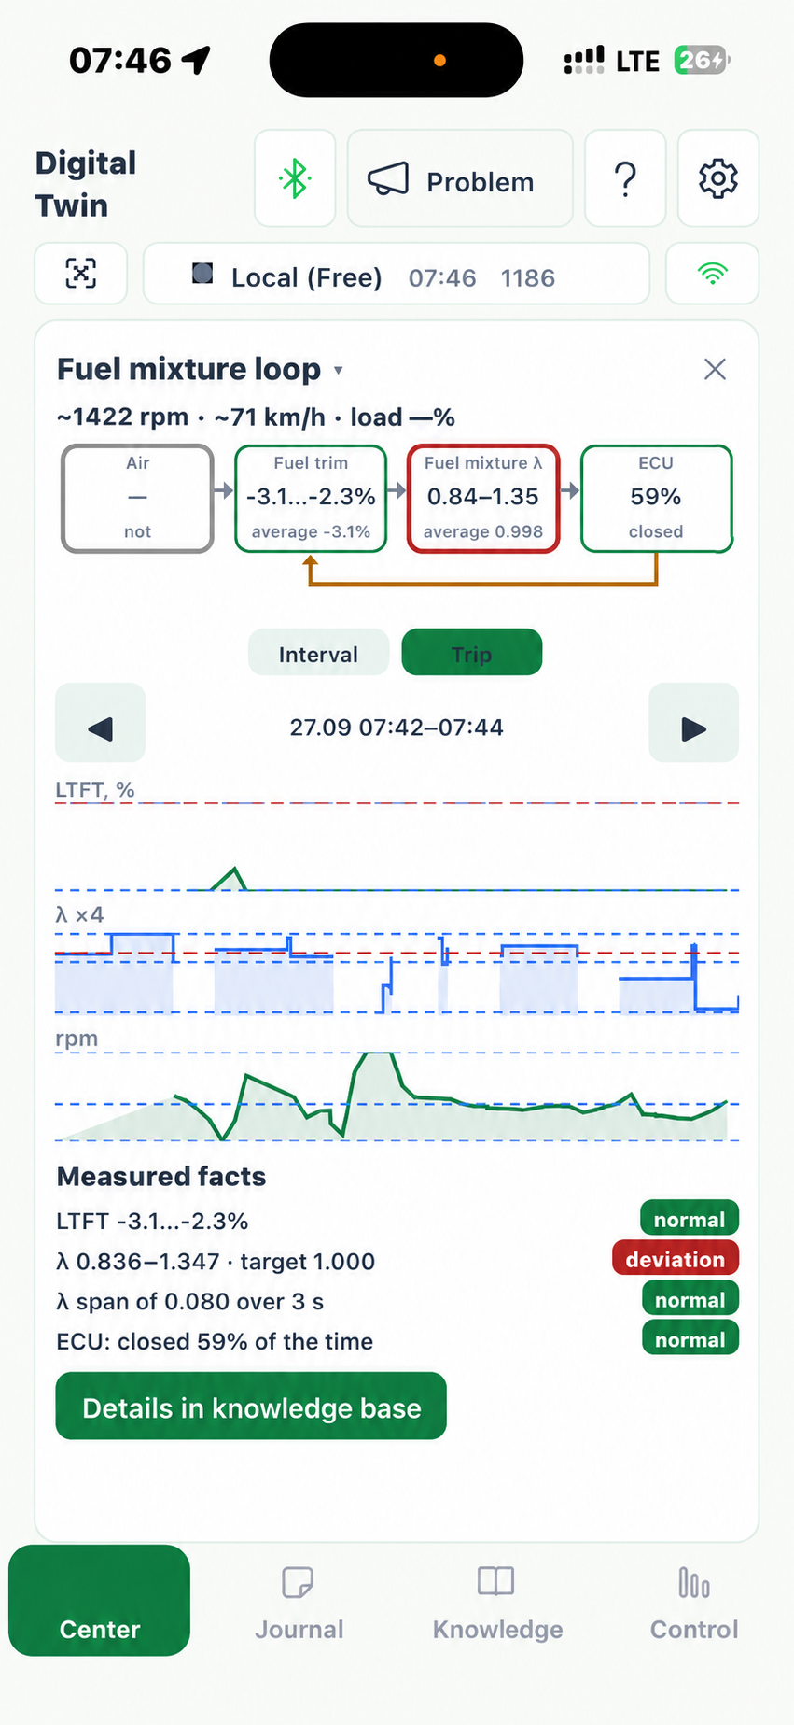Viewport: 794px width, 1725px height.
Task: Close the Fuel mixture loop card
Action: pyautogui.click(x=716, y=369)
